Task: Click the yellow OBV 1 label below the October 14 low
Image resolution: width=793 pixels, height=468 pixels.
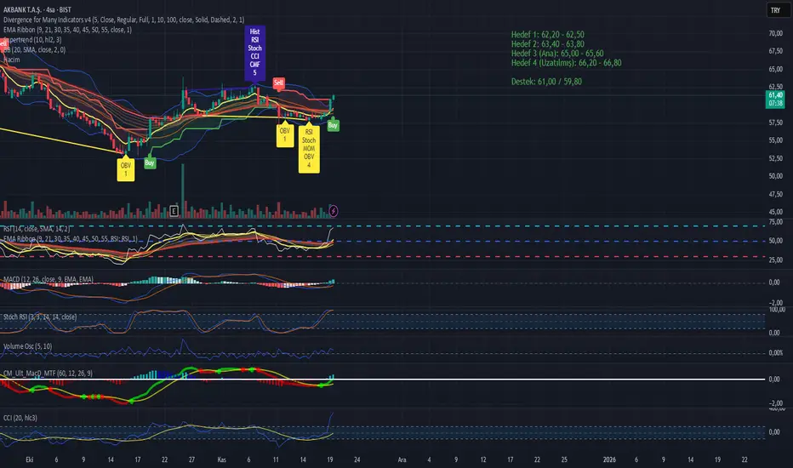Action: click(125, 169)
